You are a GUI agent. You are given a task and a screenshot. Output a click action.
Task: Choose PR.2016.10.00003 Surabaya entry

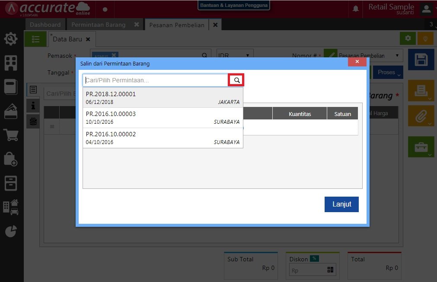(163, 118)
